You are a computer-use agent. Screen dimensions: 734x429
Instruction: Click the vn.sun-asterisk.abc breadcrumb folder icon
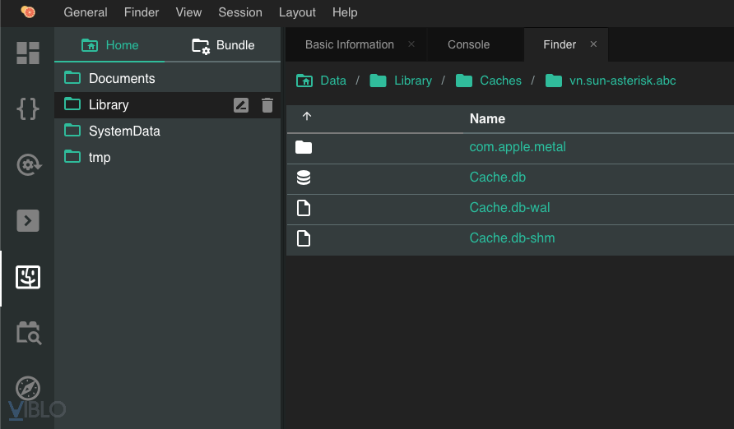tap(553, 81)
